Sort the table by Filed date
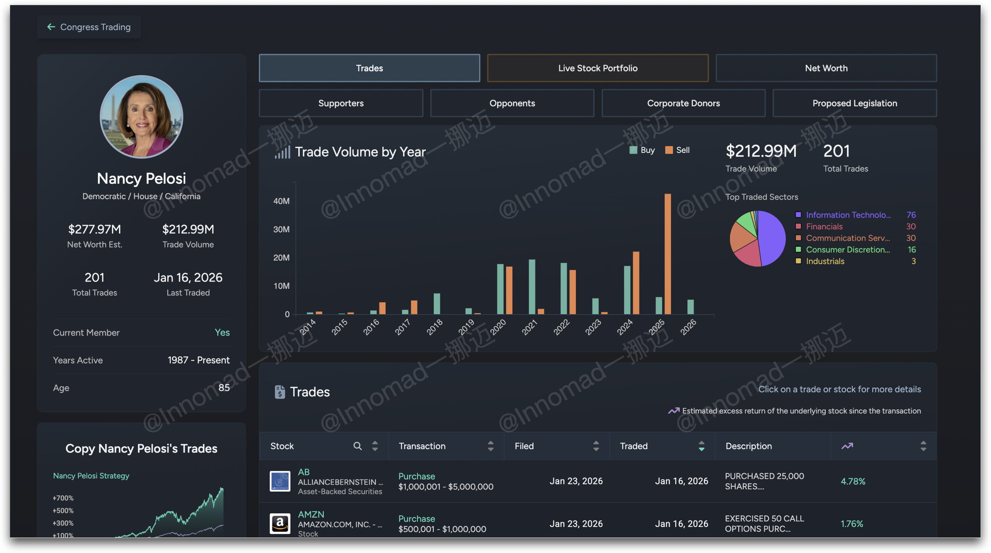 point(596,446)
